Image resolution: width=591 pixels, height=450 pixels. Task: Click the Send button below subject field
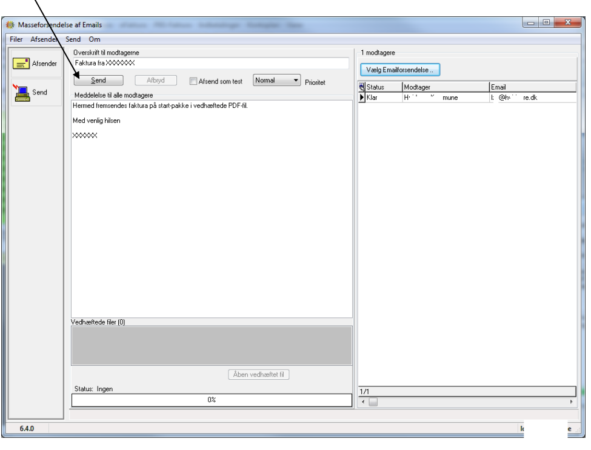point(98,80)
